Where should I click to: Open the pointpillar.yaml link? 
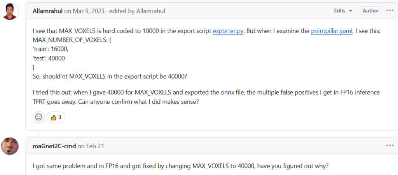[332, 31]
